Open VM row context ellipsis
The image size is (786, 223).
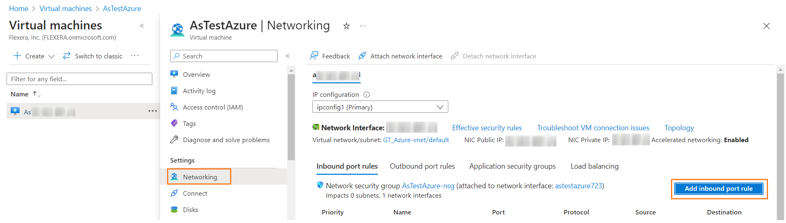[152, 111]
